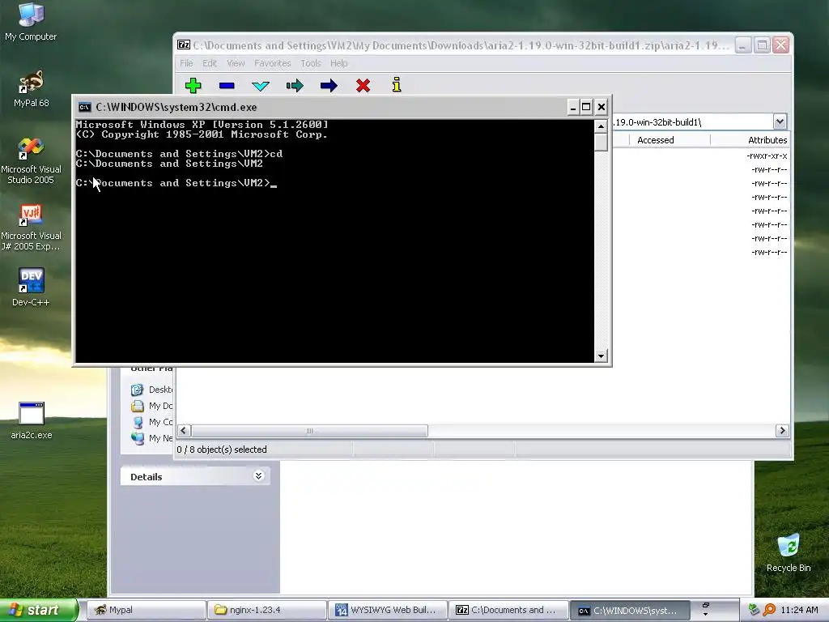The image size is (829, 622).
Task: Click the green plus Add icon in 7-Zip
Action: [193, 85]
